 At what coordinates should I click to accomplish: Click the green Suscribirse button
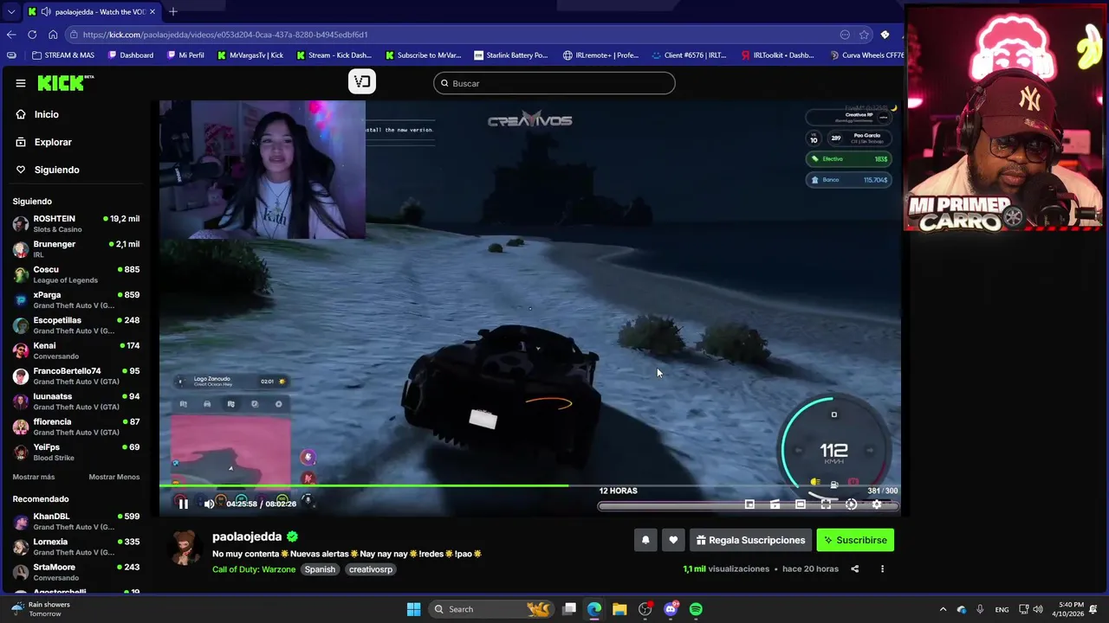point(855,540)
